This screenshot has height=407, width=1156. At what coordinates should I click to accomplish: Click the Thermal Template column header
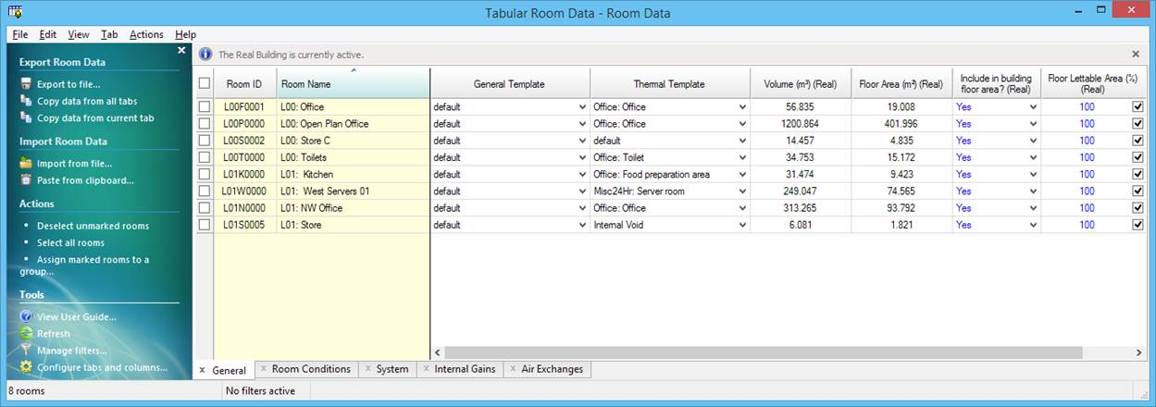tap(669, 83)
